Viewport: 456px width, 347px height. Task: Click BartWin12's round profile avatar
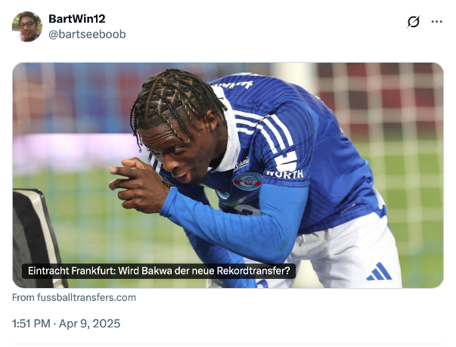coord(27,26)
